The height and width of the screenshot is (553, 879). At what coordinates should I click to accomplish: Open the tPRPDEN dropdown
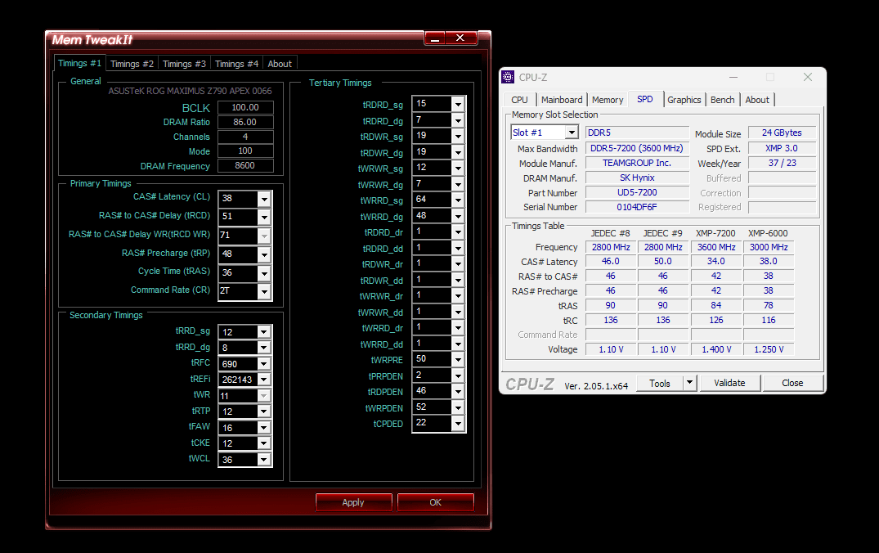(x=459, y=375)
